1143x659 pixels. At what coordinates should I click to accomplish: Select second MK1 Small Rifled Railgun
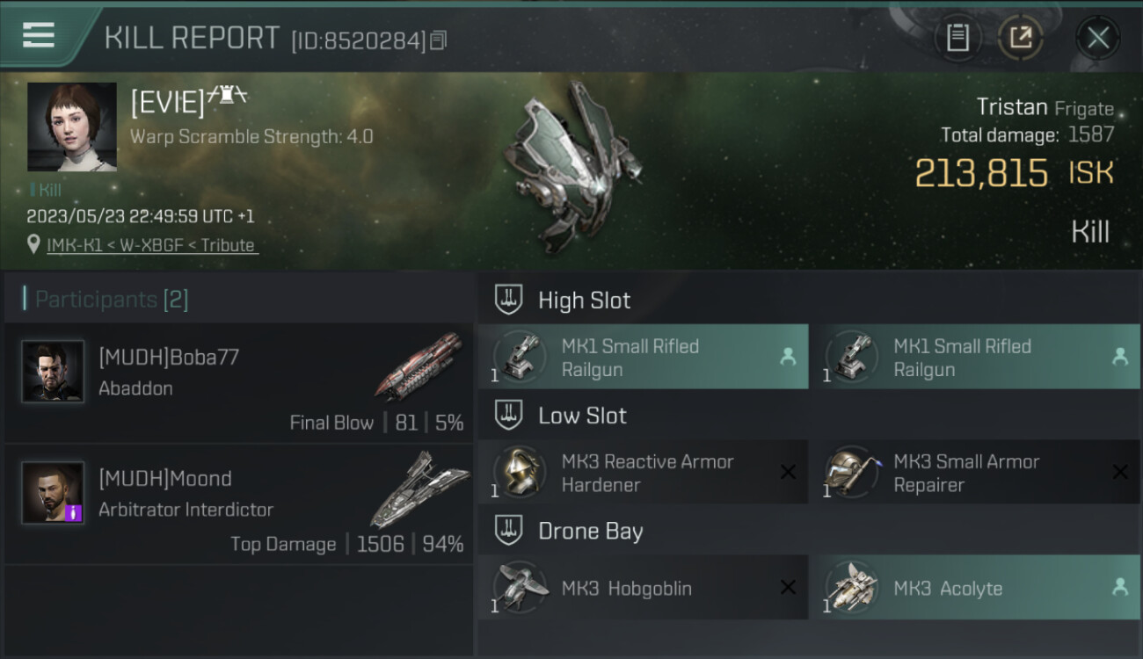click(x=975, y=357)
